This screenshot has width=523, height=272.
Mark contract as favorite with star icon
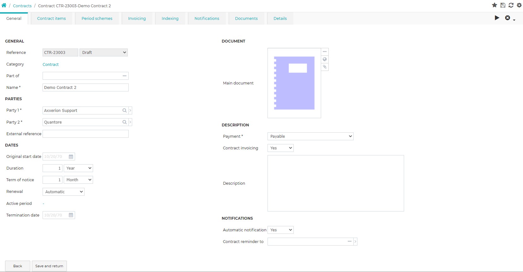pyautogui.click(x=495, y=5)
